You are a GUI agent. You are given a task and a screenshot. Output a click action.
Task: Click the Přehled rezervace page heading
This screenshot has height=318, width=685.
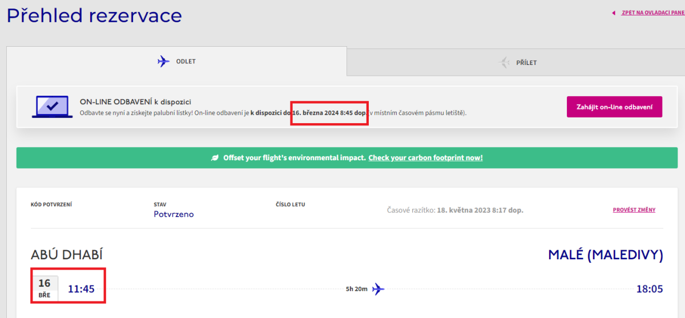94,15
